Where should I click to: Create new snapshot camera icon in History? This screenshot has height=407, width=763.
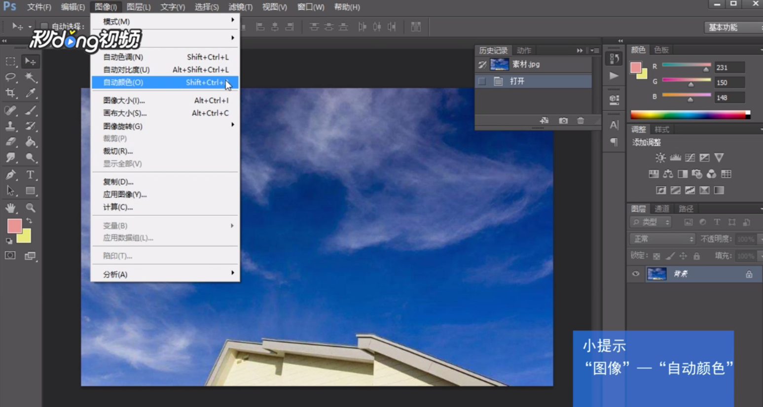(563, 121)
